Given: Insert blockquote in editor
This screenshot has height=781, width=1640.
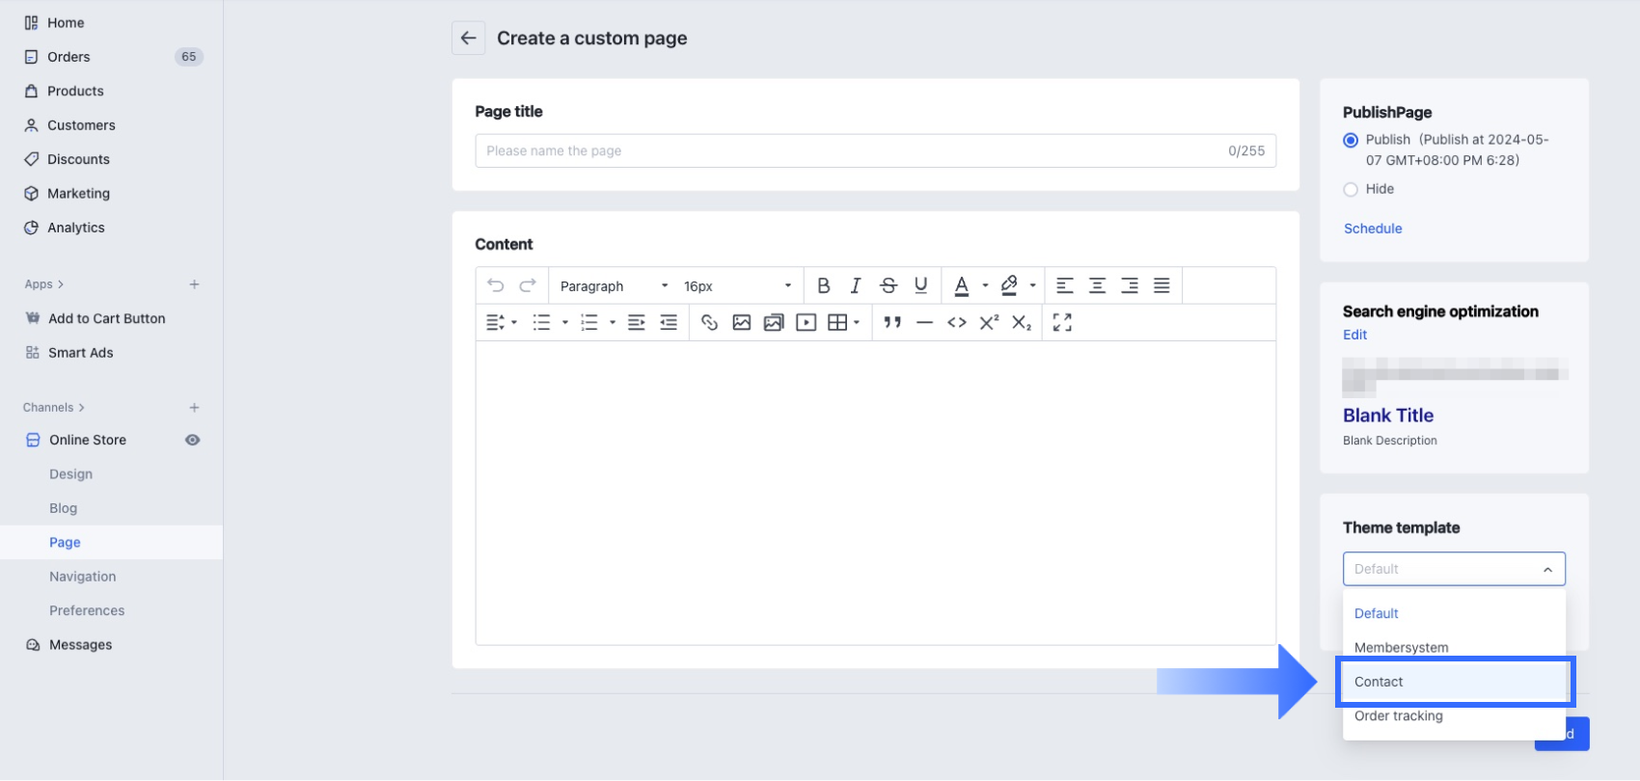Looking at the screenshot, I should (x=892, y=323).
